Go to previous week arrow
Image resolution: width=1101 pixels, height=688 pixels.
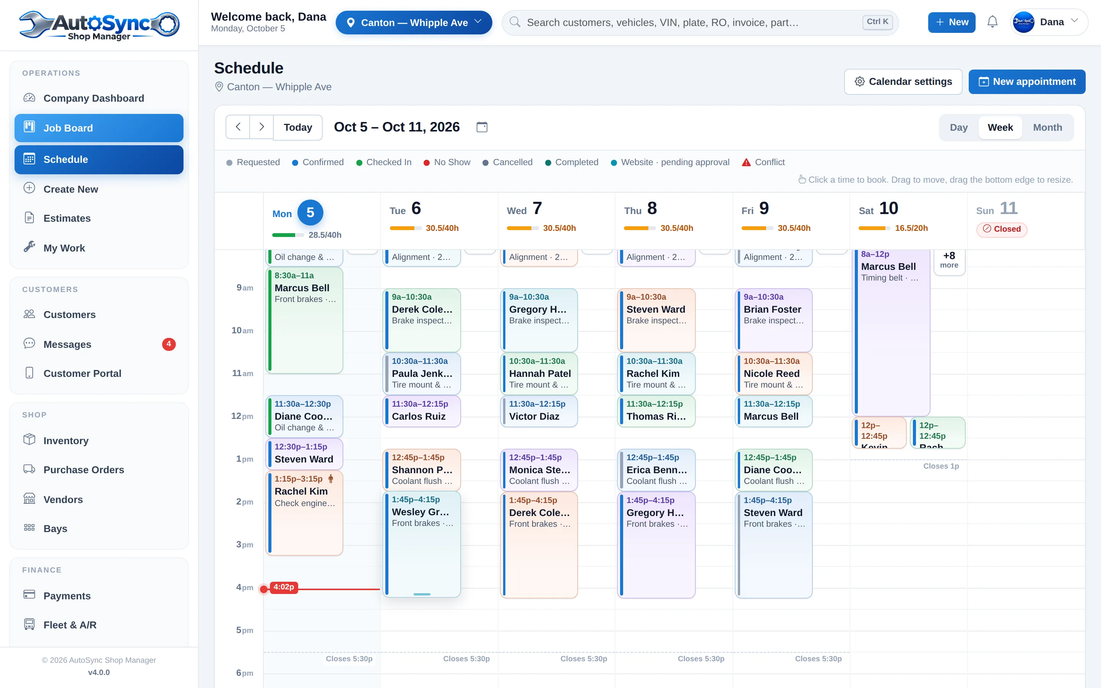[238, 127]
